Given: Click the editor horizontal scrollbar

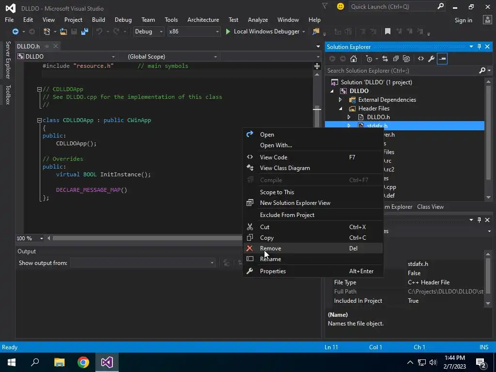Looking at the screenshot, I should (147, 238).
